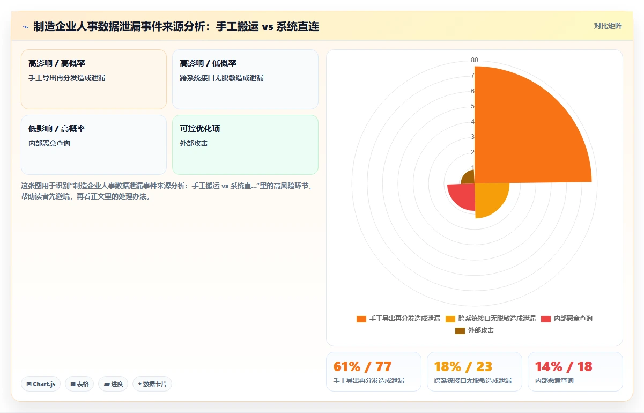Click 内部恶意查询 text in matrix card
The width and height of the screenshot is (644, 413).
coord(49,143)
